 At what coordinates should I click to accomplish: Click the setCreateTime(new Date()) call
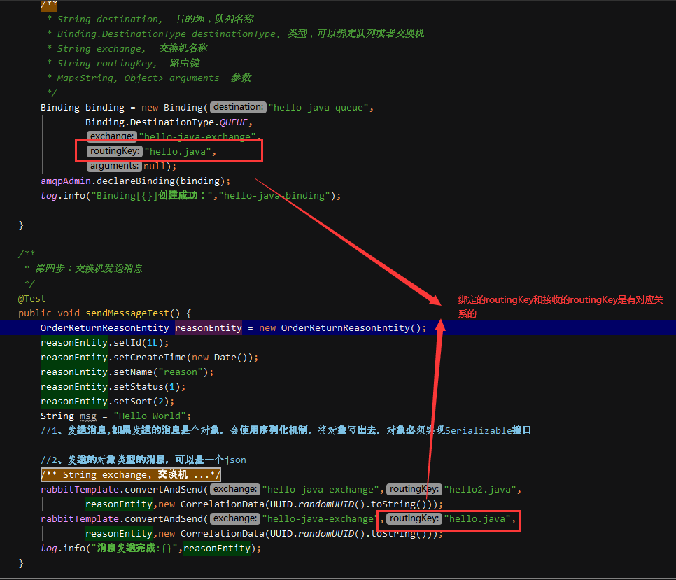pyautogui.click(x=183, y=358)
